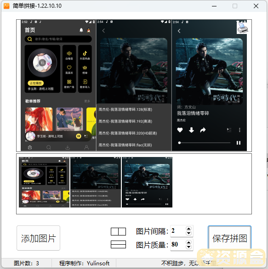
Task: Click the 保存拼图 button
Action: (x=229, y=238)
